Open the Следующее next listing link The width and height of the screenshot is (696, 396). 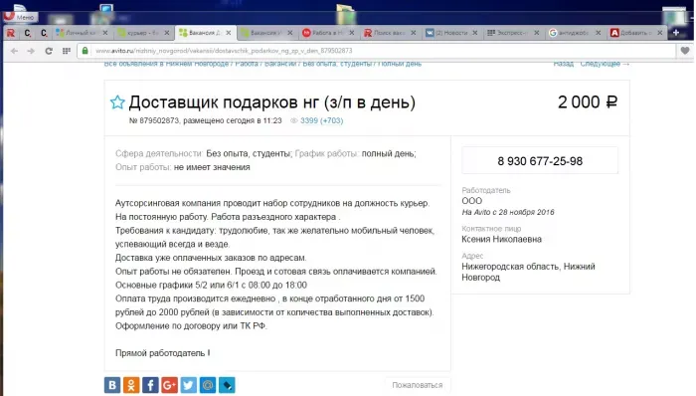pos(605,64)
